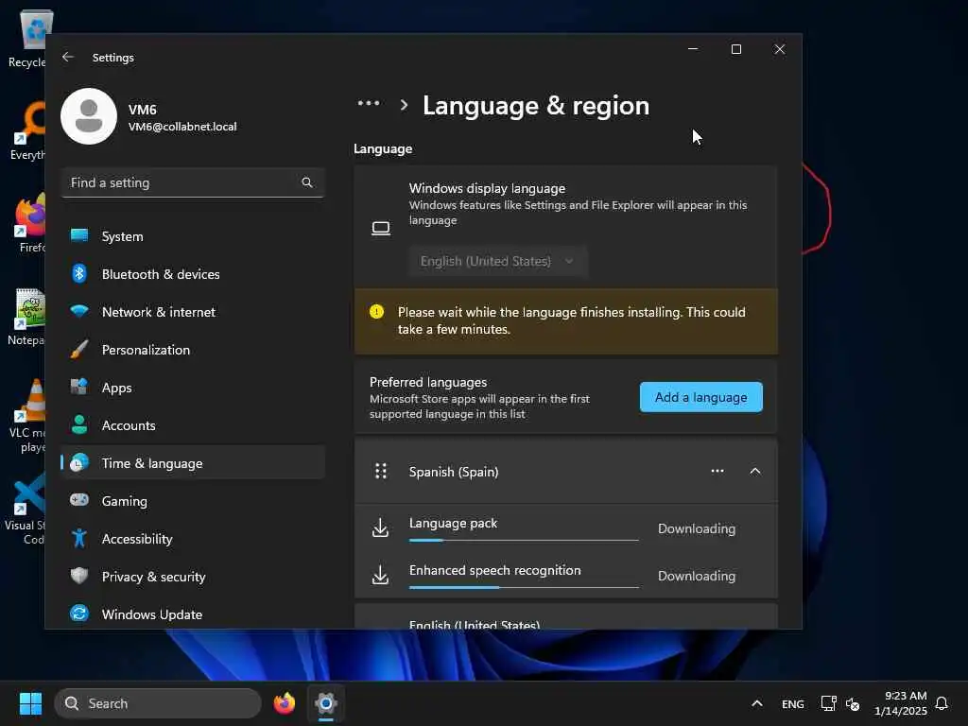Click the Enhanced speech recognition progress bar

click(x=524, y=587)
